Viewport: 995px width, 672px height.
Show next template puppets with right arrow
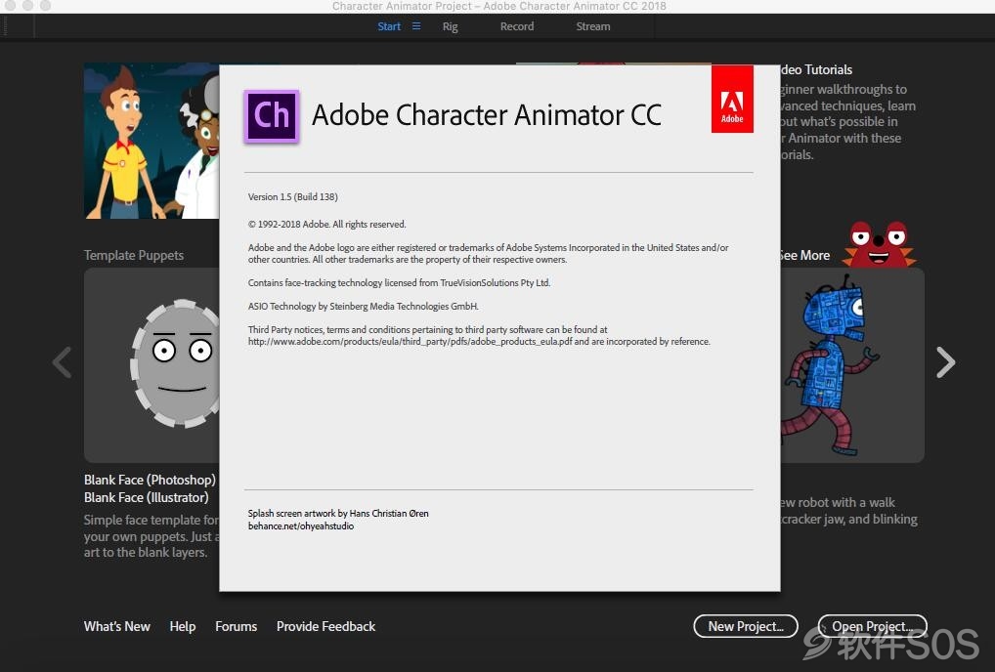pos(945,362)
